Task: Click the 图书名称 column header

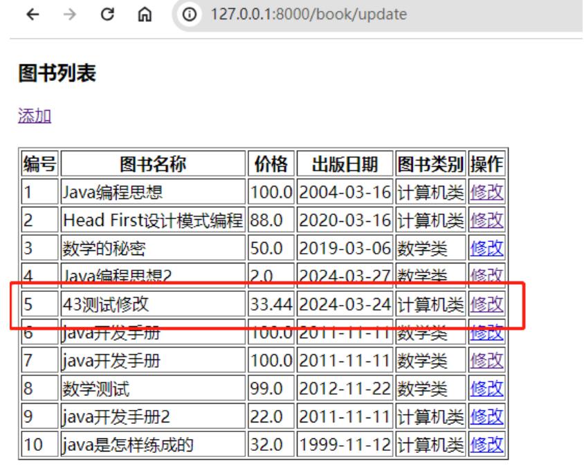Action: (x=153, y=165)
